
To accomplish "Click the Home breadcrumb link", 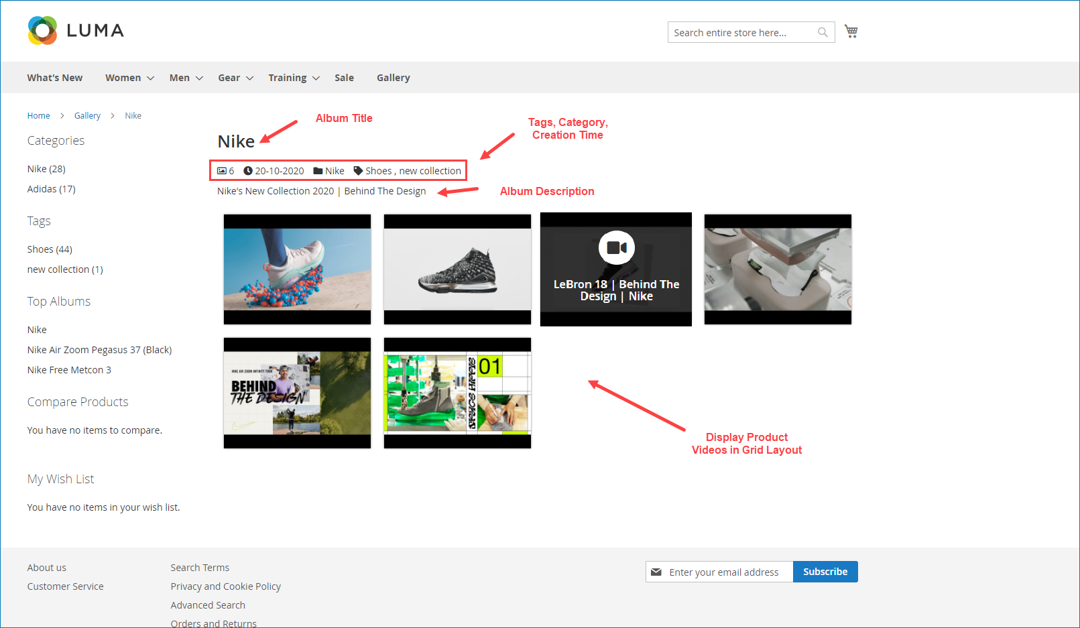I will pos(38,116).
